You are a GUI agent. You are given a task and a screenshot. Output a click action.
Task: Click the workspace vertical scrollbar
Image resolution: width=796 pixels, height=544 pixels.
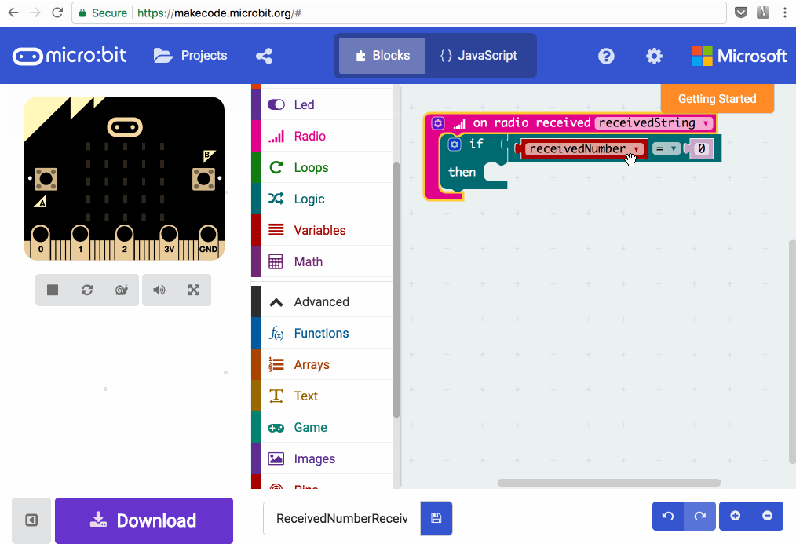(x=792, y=351)
